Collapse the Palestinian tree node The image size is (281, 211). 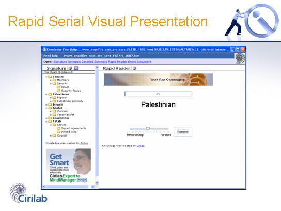(x=46, y=94)
